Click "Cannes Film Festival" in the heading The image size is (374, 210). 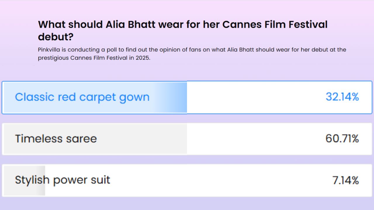click(x=275, y=24)
